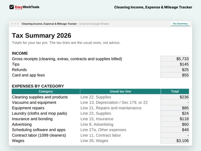Image resolution: width=201 pixels, height=151 pixels.
Task: Select the $55 card fees cell
Action: (175, 75)
